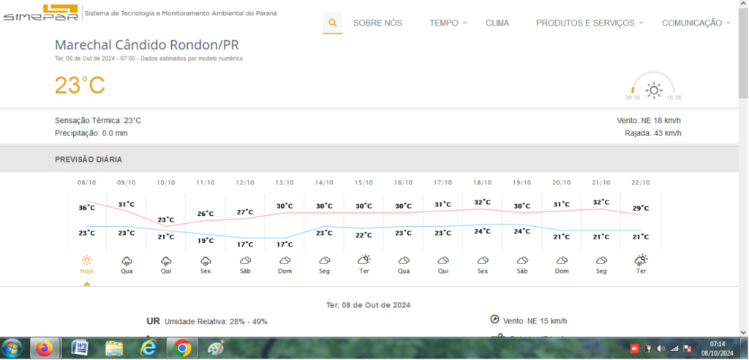Expand the TEMPO dropdown menu
The height and width of the screenshot is (360, 749).
click(x=448, y=23)
